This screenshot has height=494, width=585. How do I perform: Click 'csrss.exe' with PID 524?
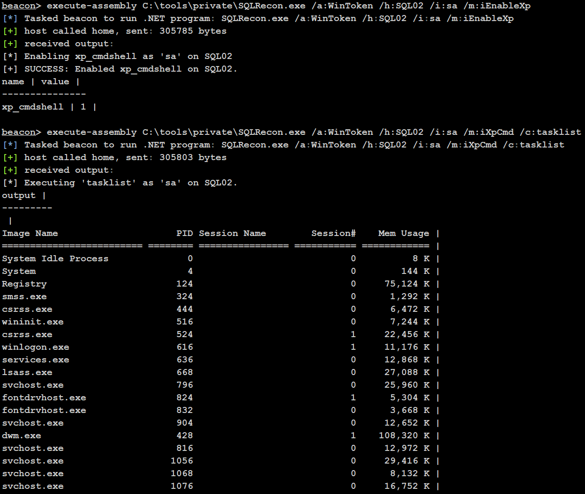pyautogui.click(x=27, y=334)
